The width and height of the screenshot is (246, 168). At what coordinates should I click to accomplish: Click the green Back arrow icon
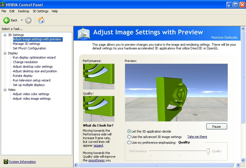[x=7, y=20]
